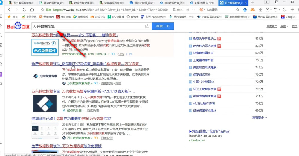Open the 京东商城 bookmark
299x156 pixels.
pyautogui.click(x=63, y=17)
